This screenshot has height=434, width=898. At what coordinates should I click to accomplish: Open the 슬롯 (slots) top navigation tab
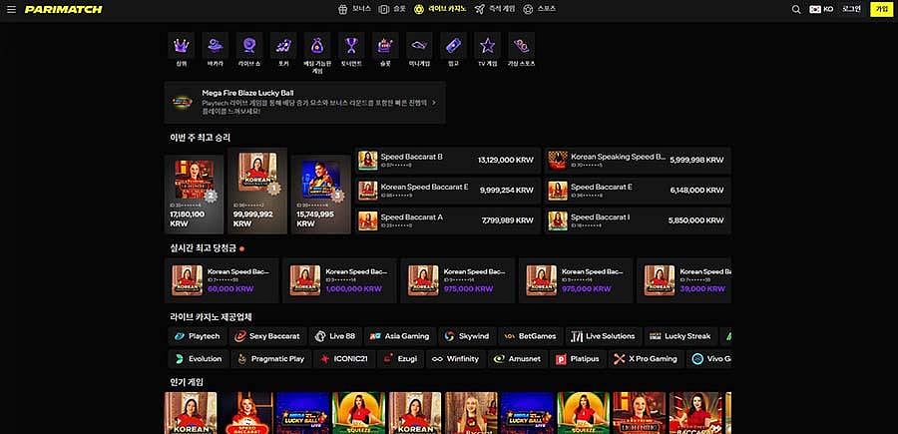[392, 9]
